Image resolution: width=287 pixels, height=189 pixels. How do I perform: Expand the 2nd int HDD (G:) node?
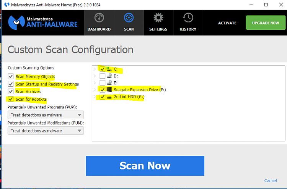[x=95, y=97]
